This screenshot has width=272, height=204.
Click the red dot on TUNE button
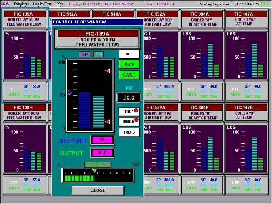click(136, 110)
